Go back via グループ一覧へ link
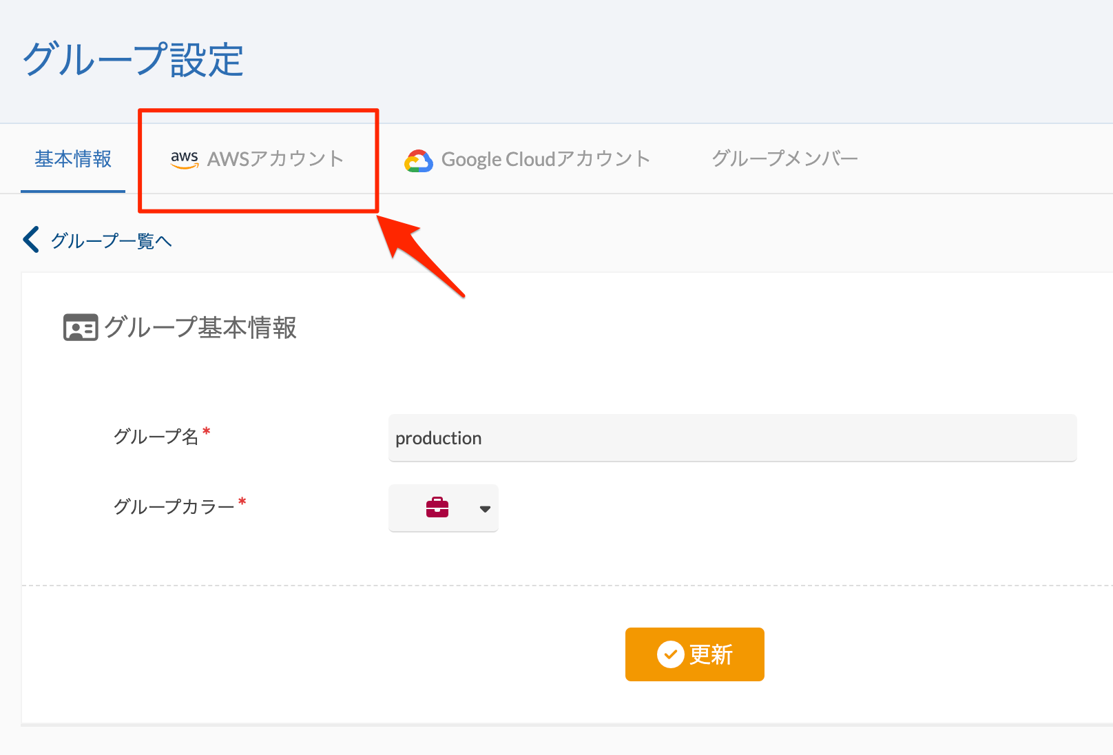1113x755 pixels. 111,240
